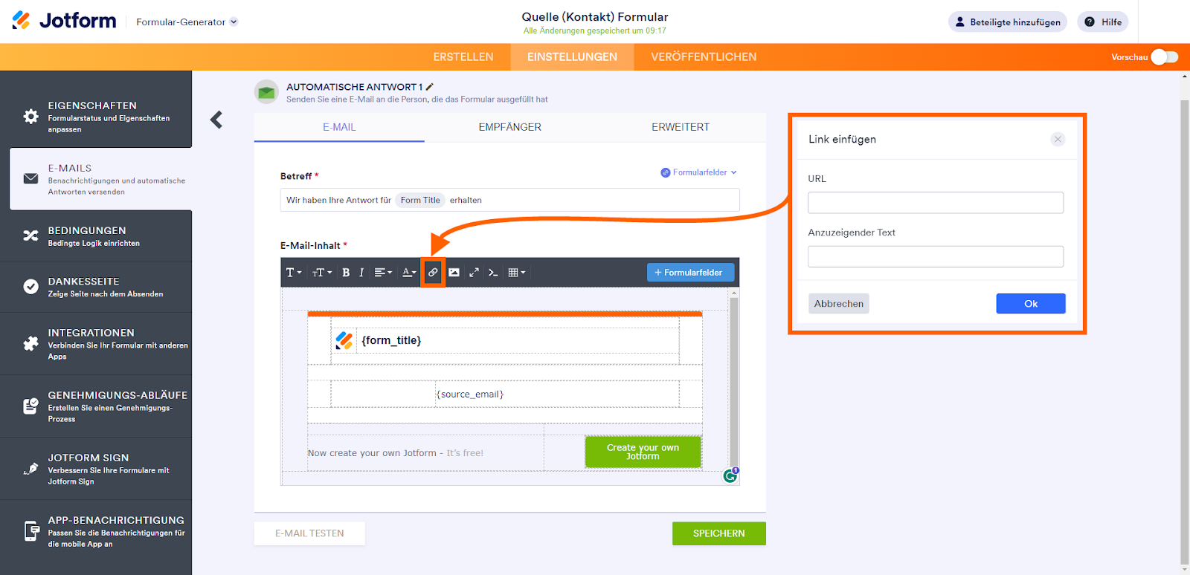Click the Create your own Jotform button
1190x575 pixels.
click(643, 452)
